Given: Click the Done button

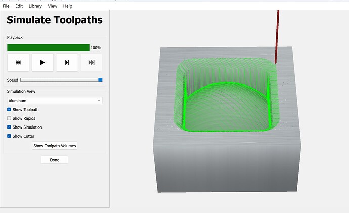Looking at the screenshot, I should pos(55,160).
